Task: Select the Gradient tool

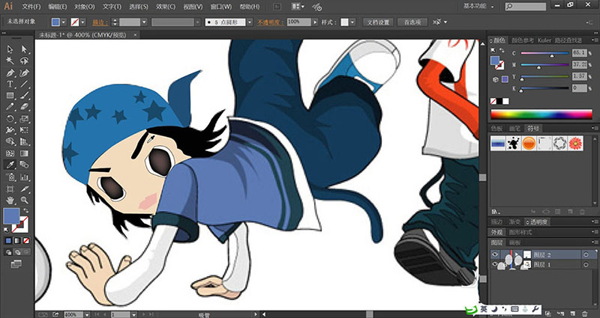Action: tap(24, 153)
